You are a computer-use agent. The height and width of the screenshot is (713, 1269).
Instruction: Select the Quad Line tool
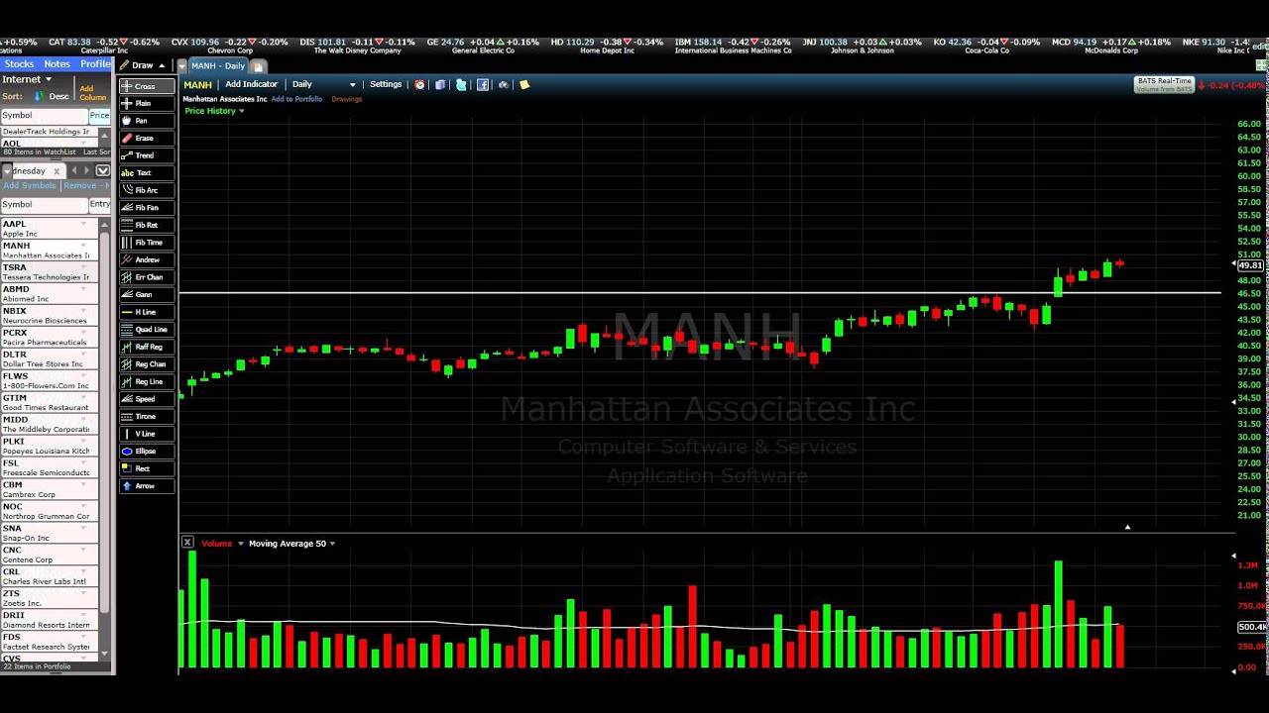147,329
